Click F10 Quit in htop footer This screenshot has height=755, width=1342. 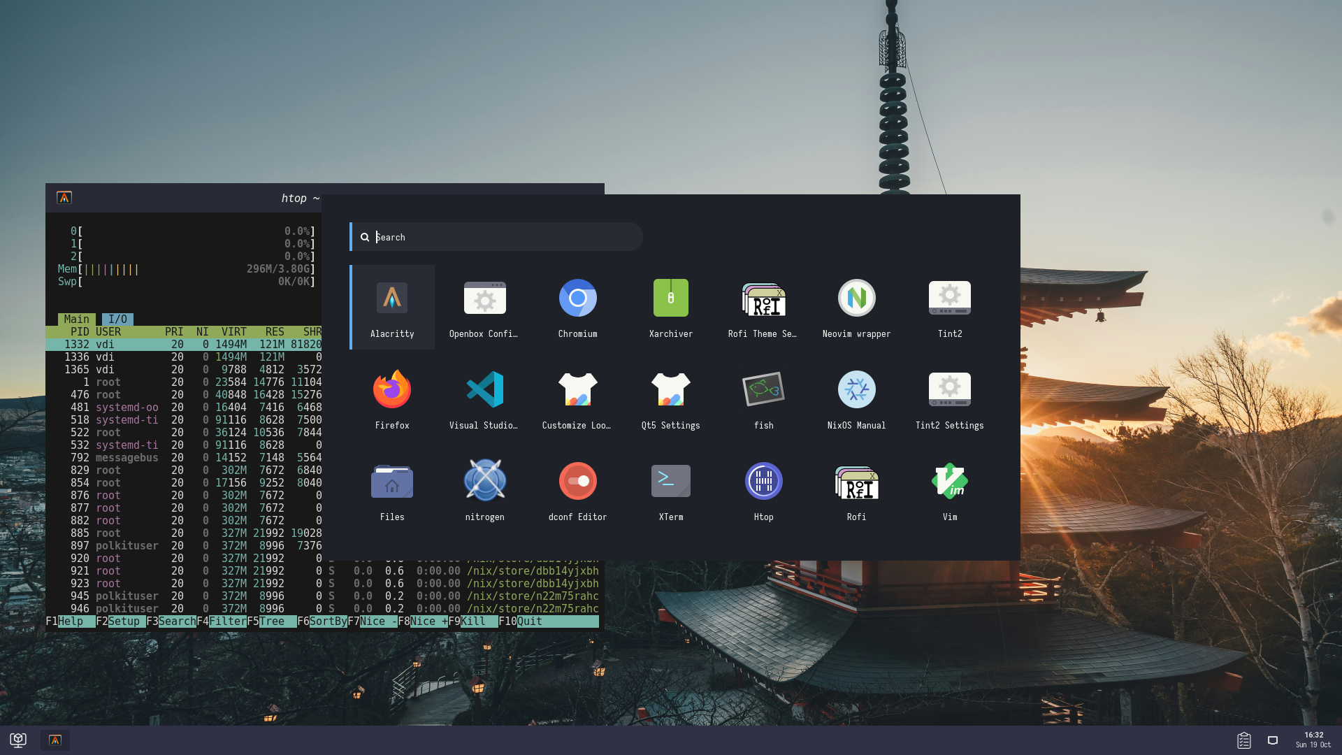(549, 621)
